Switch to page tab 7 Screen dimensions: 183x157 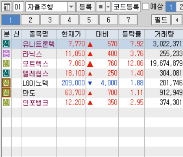[x=128, y=20]
